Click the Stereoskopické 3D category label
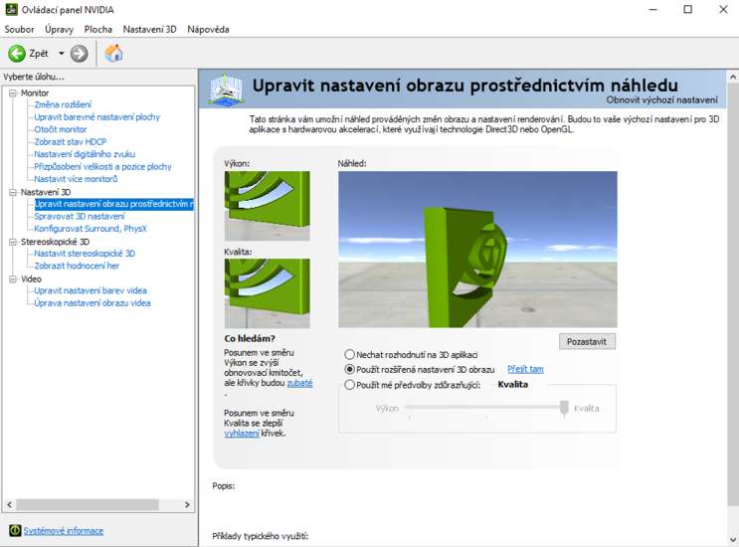 click(55, 242)
